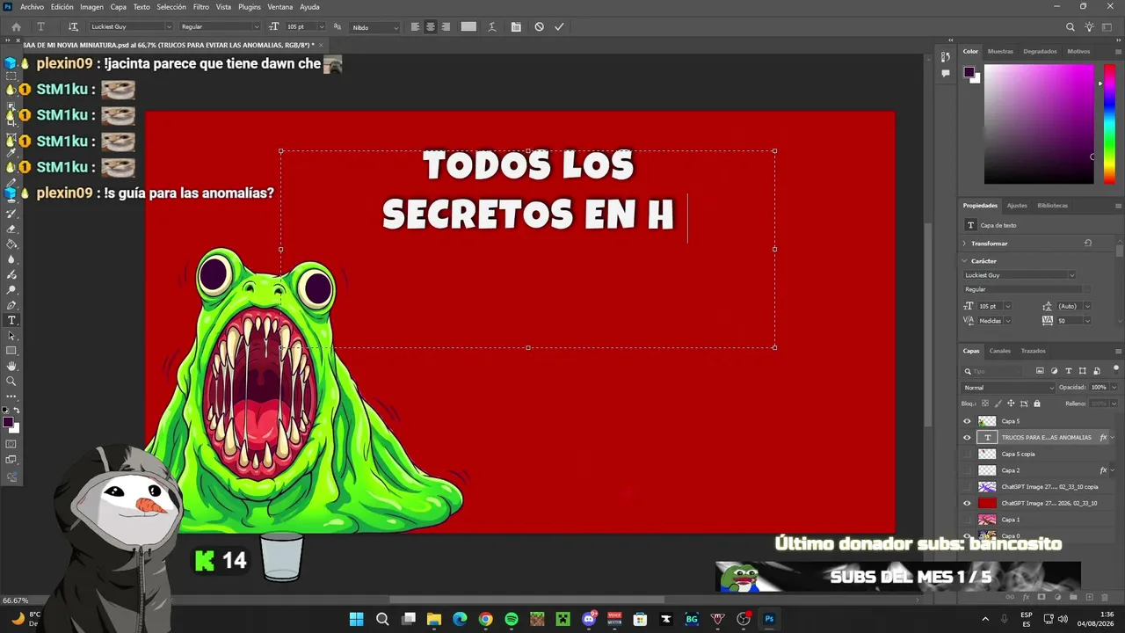Switch to the Ajustes tab
The width and height of the screenshot is (1125, 633).
[1017, 206]
